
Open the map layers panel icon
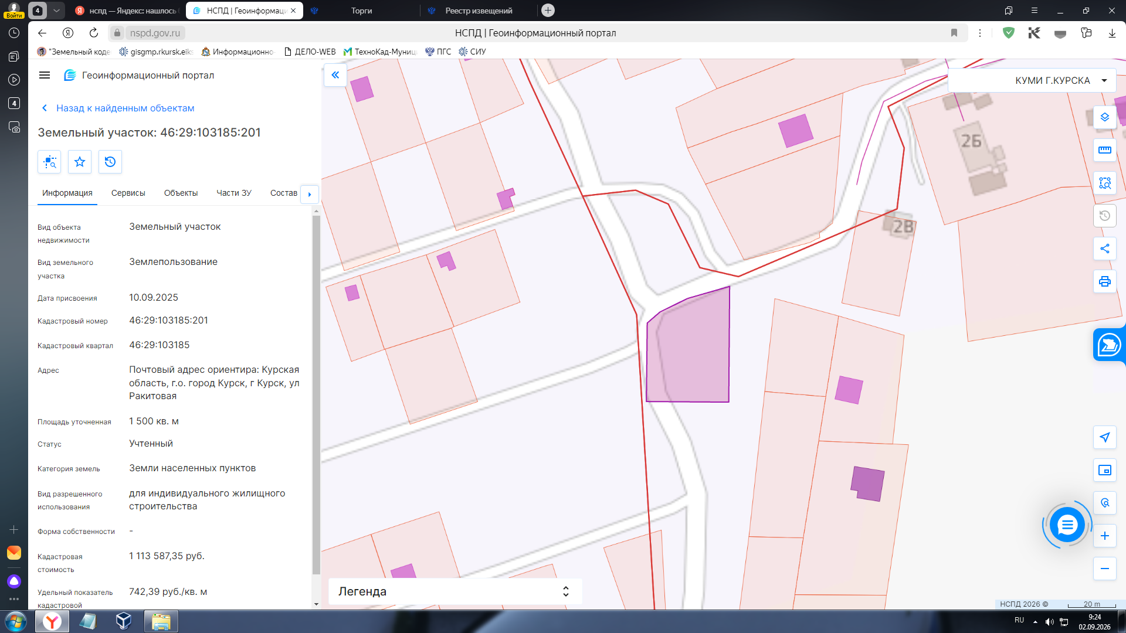(1104, 117)
